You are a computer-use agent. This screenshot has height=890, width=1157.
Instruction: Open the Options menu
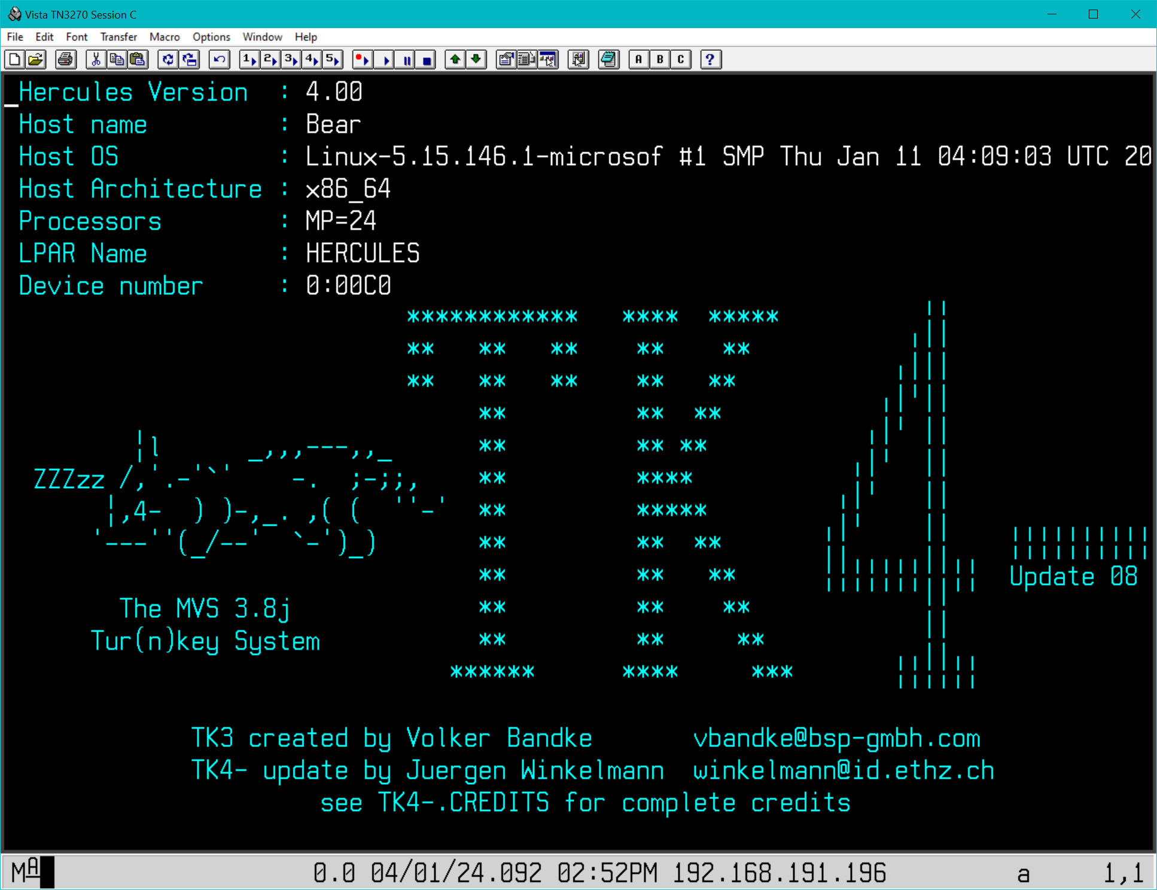coord(211,37)
